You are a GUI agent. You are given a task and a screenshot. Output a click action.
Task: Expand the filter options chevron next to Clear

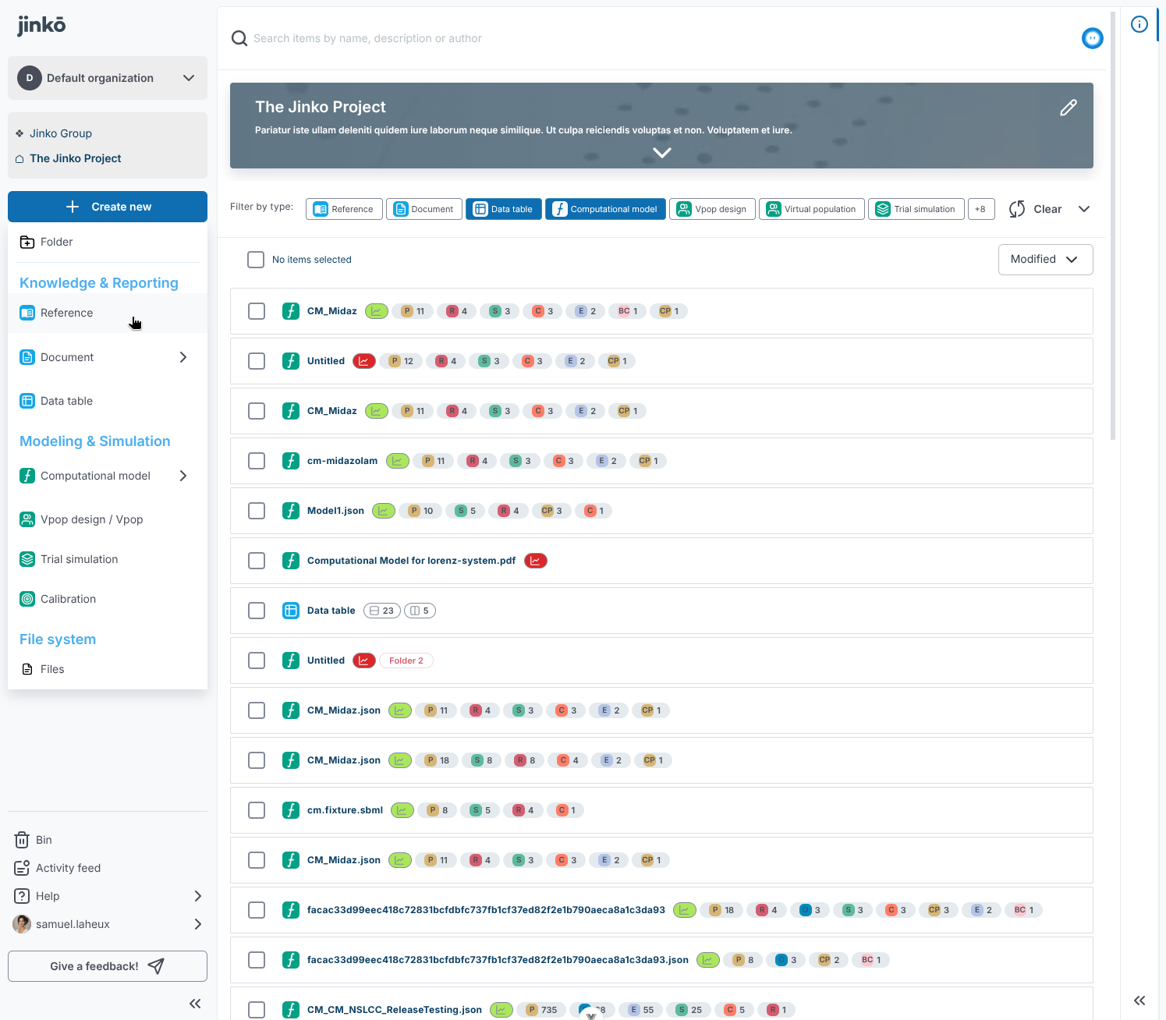(1084, 209)
